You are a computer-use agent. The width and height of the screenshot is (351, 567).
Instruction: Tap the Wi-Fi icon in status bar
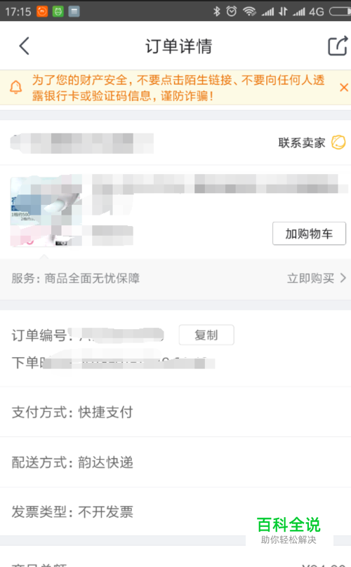(x=249, y=11)
